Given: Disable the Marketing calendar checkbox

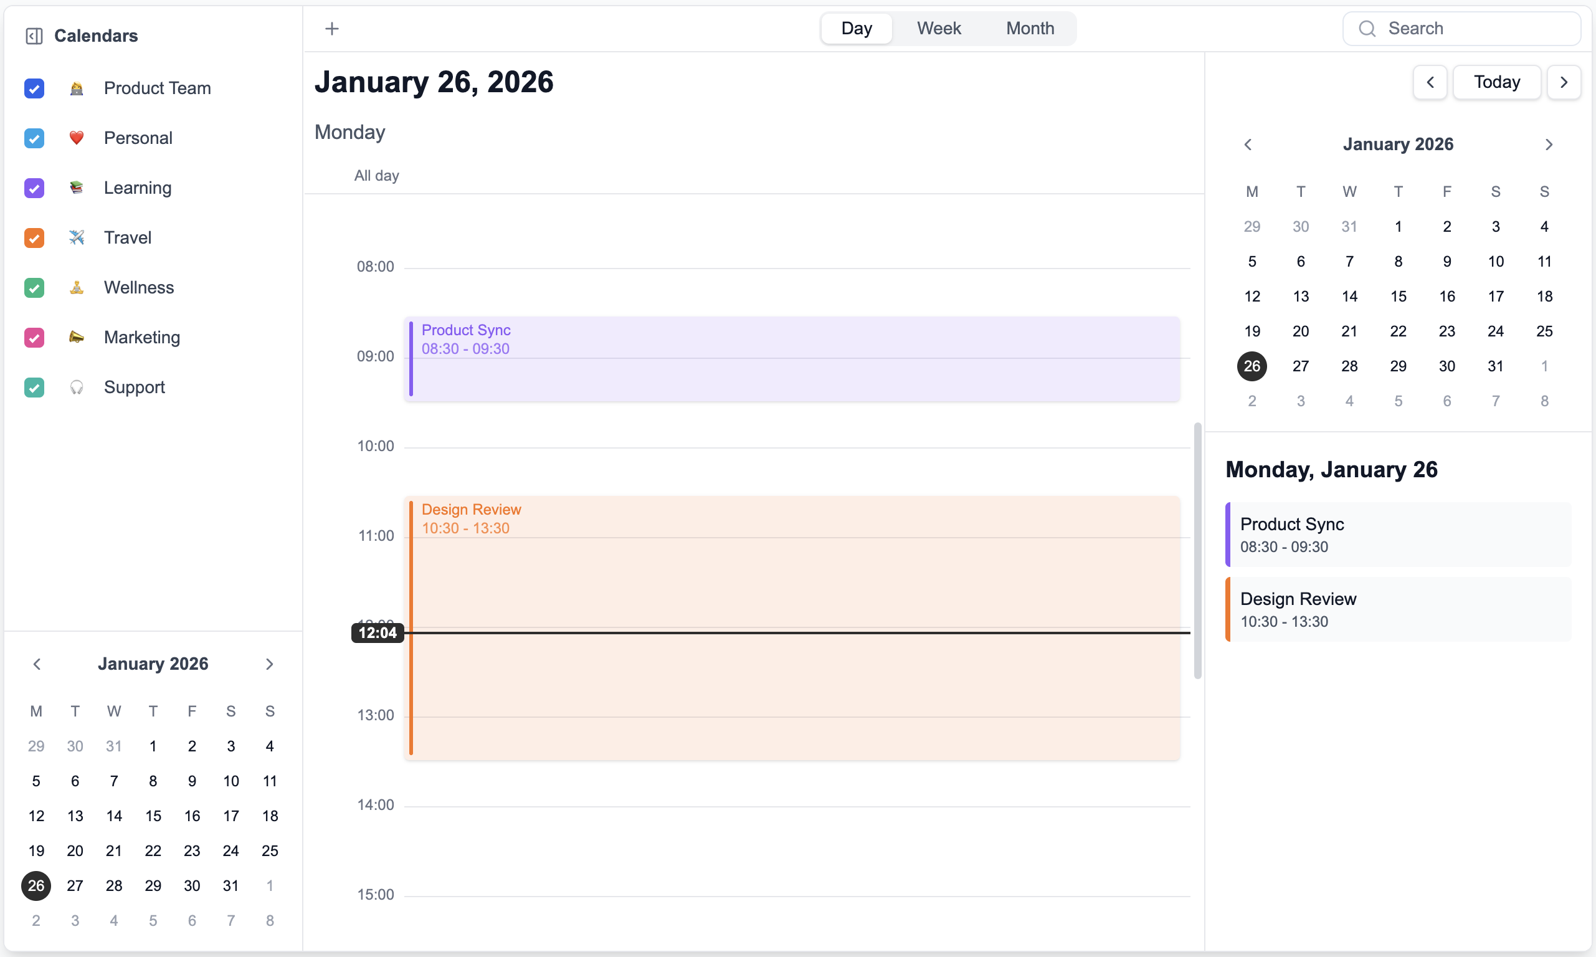Looking at the screenshot, I should [34, 337].
